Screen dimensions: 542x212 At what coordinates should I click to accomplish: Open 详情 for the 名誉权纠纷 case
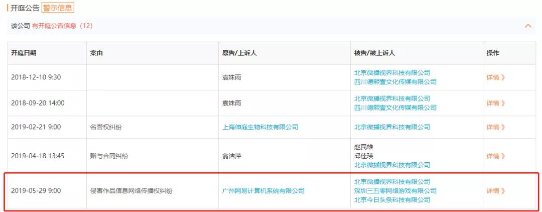[496, 127]
